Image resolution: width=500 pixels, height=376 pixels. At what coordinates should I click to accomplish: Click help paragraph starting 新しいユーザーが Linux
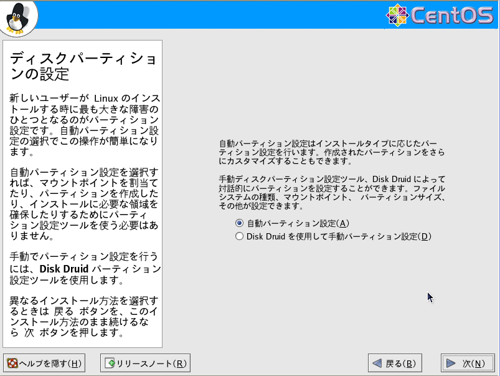[x=85, y=125]
